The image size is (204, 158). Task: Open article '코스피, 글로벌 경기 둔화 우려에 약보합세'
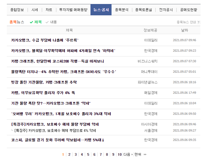point(58,140)
